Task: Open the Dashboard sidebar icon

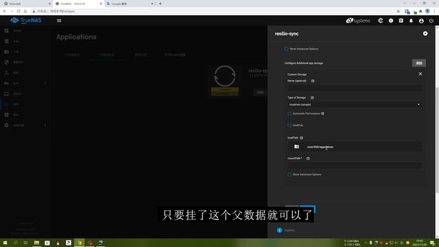Action: (x=6, y=31)
